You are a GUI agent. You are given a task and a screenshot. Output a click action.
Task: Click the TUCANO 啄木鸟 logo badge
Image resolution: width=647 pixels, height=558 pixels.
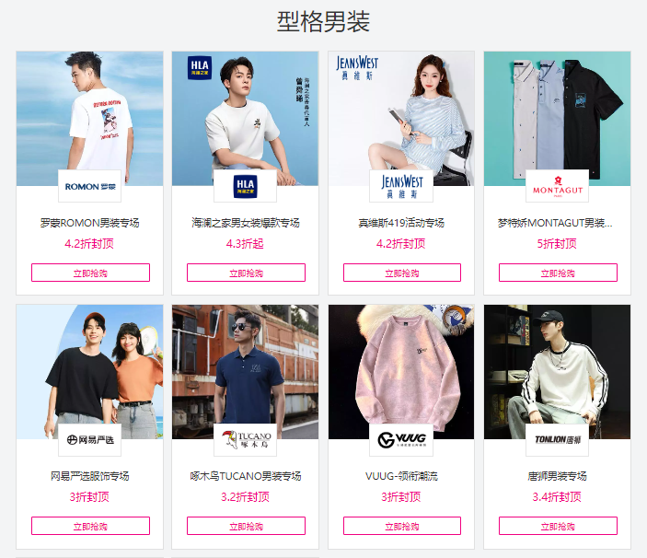pyautogui.click(x=245, y=439)
